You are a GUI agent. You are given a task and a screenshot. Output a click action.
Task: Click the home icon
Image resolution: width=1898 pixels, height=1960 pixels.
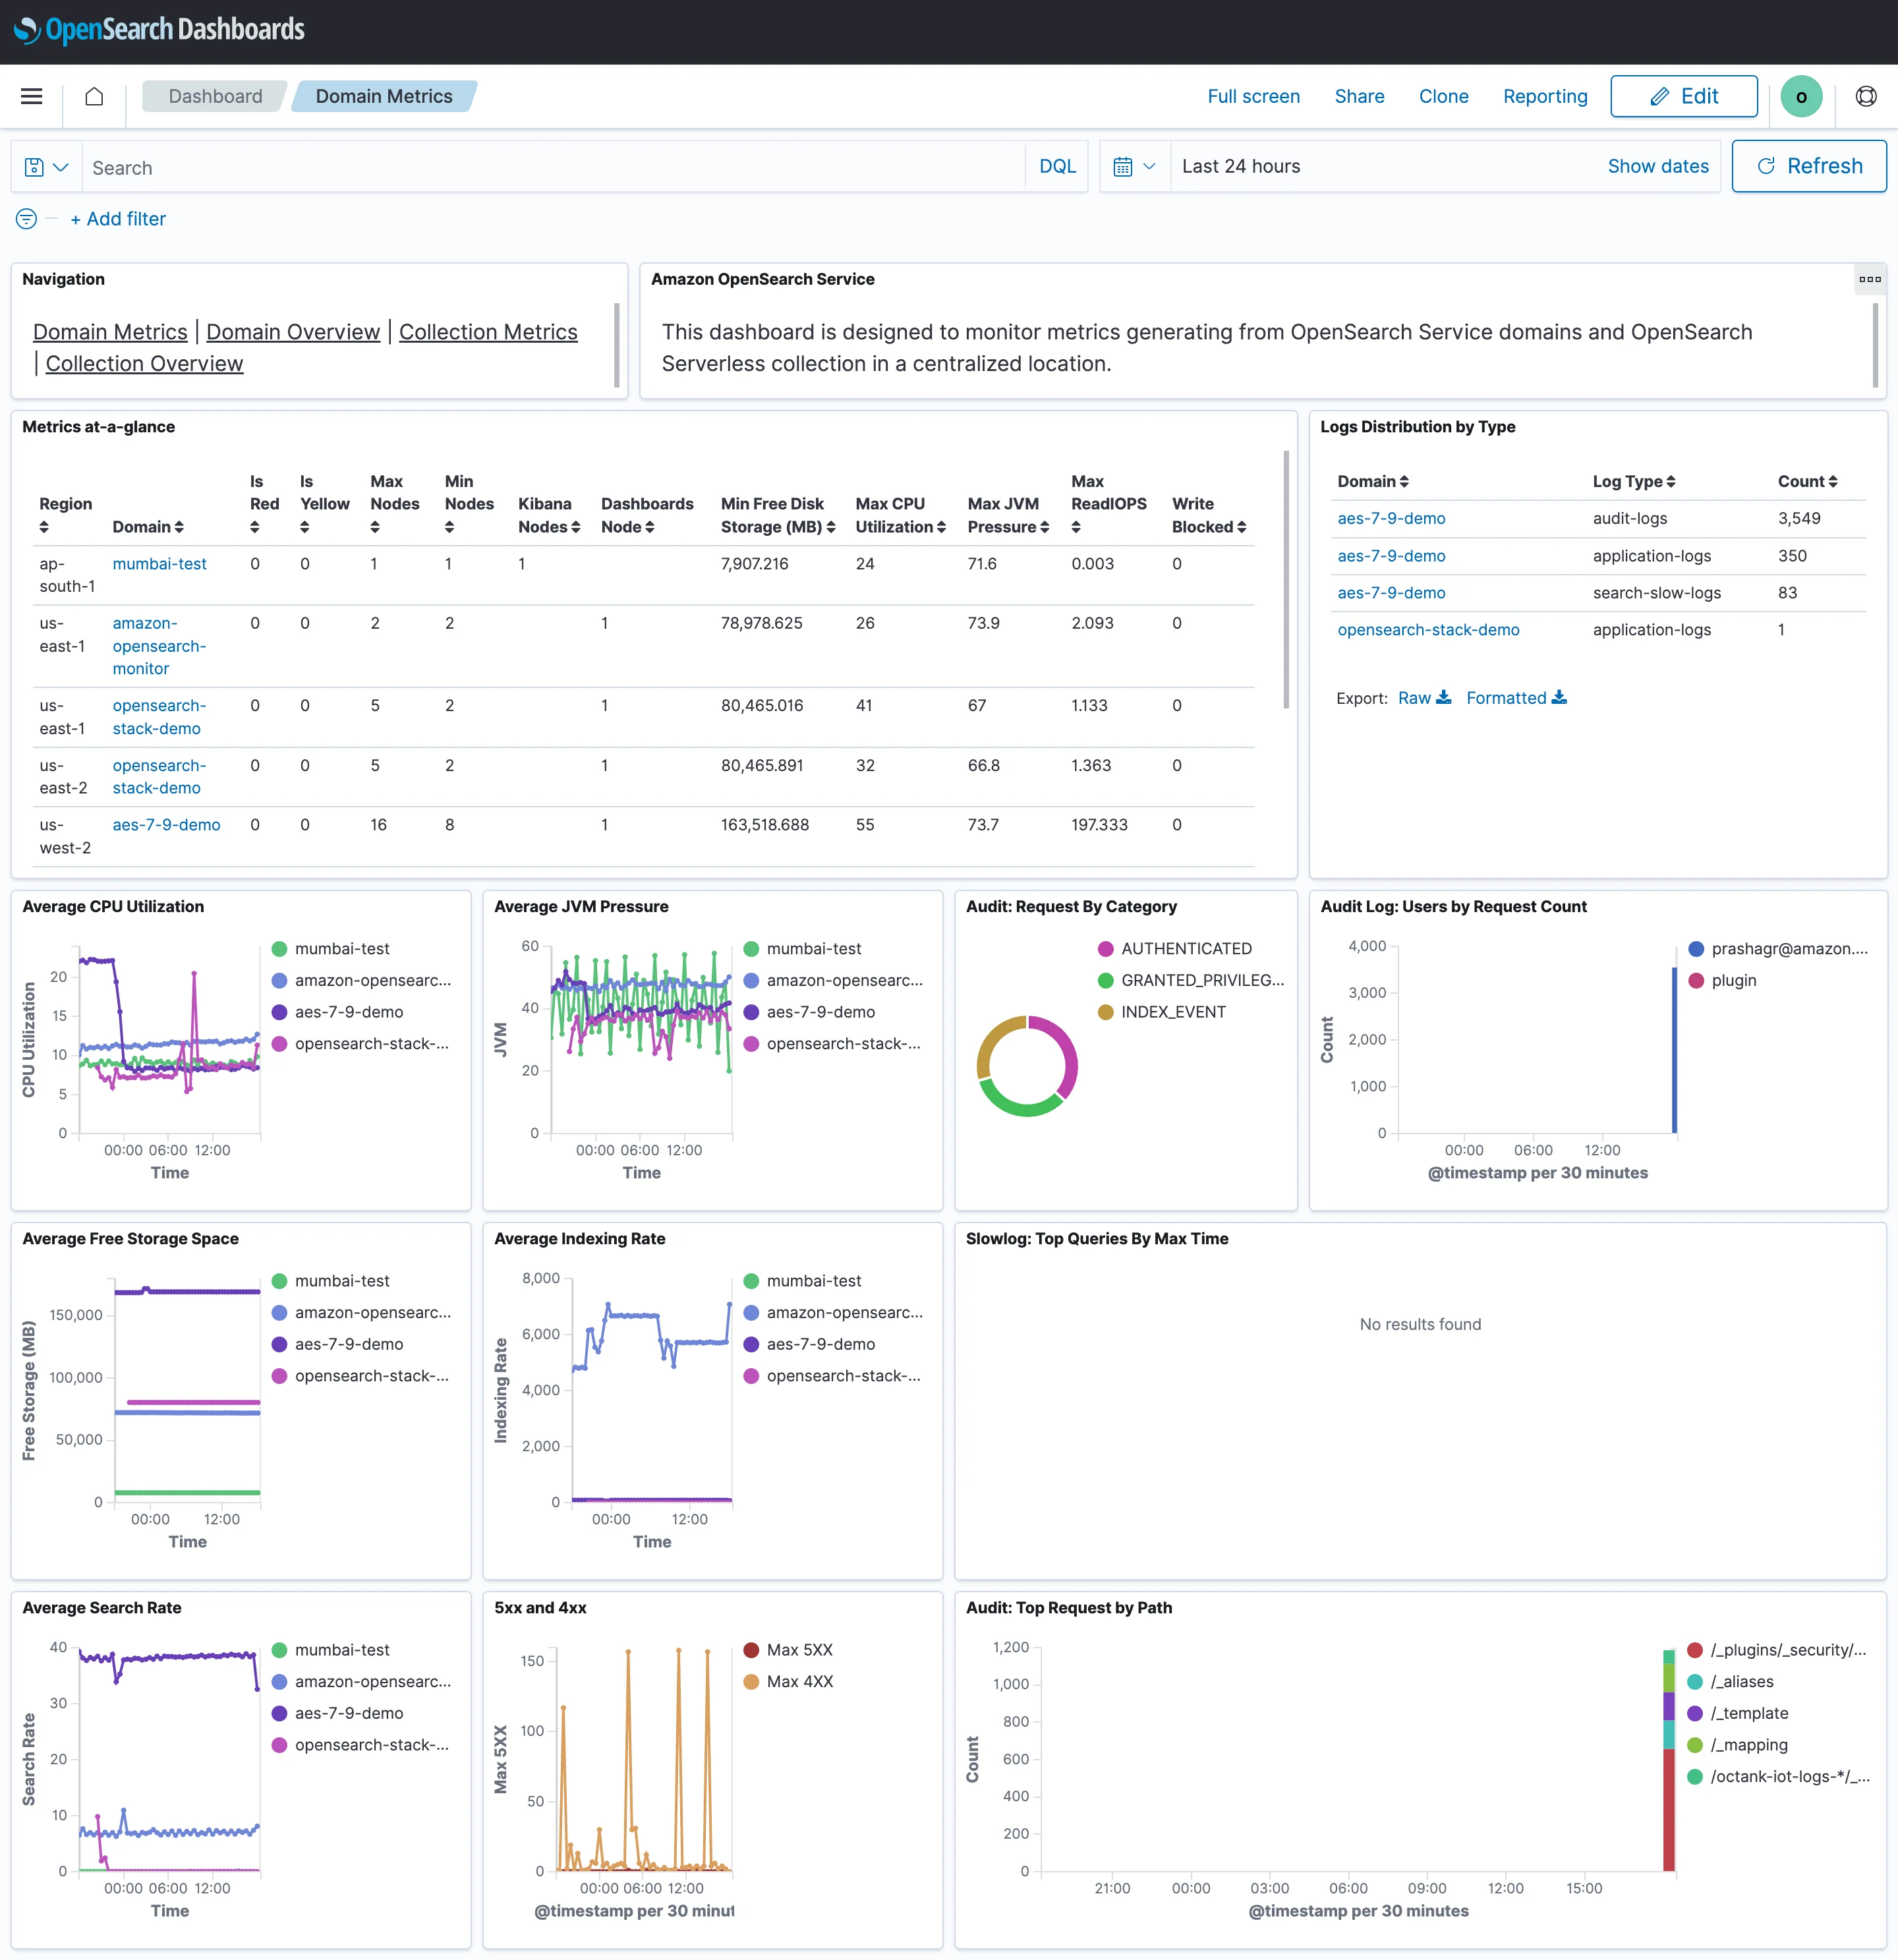click(94, 96)
